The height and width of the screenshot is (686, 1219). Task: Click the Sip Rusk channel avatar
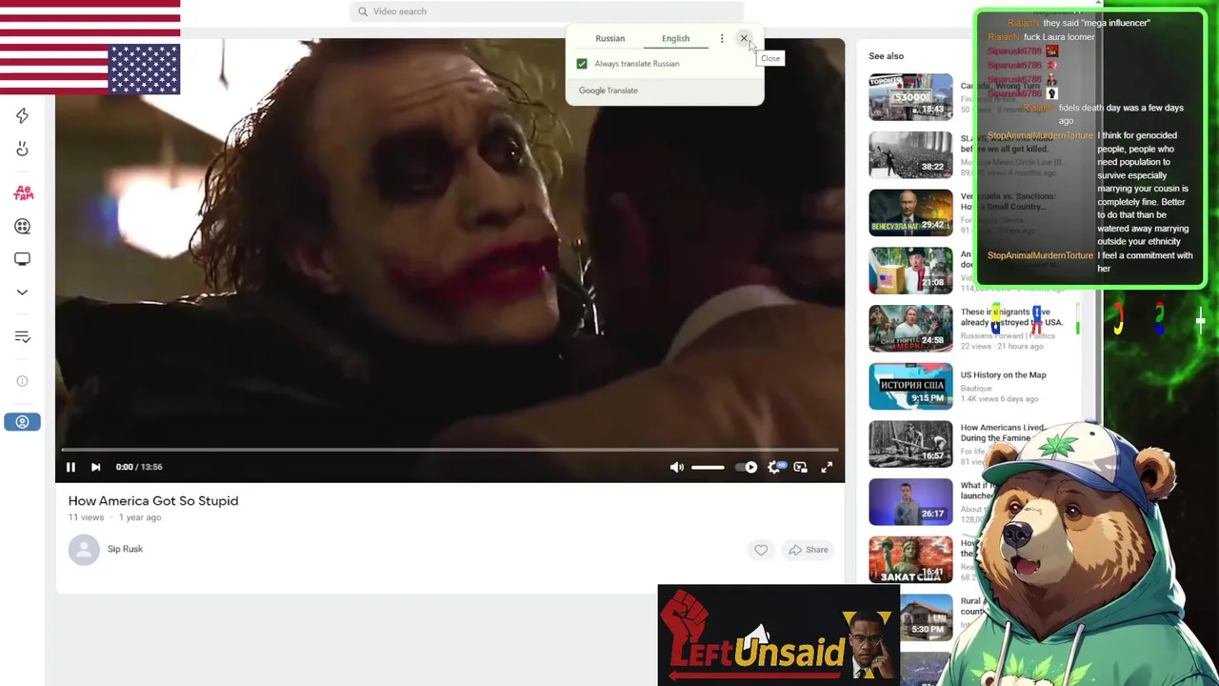pyautogui.click(x=84, y=550)
